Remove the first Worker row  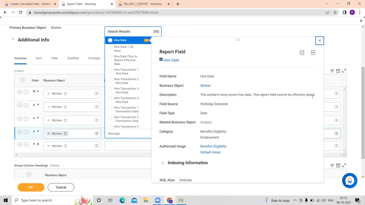26,92
